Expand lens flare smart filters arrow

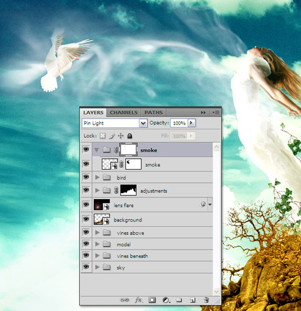click(x=210, y=205)
